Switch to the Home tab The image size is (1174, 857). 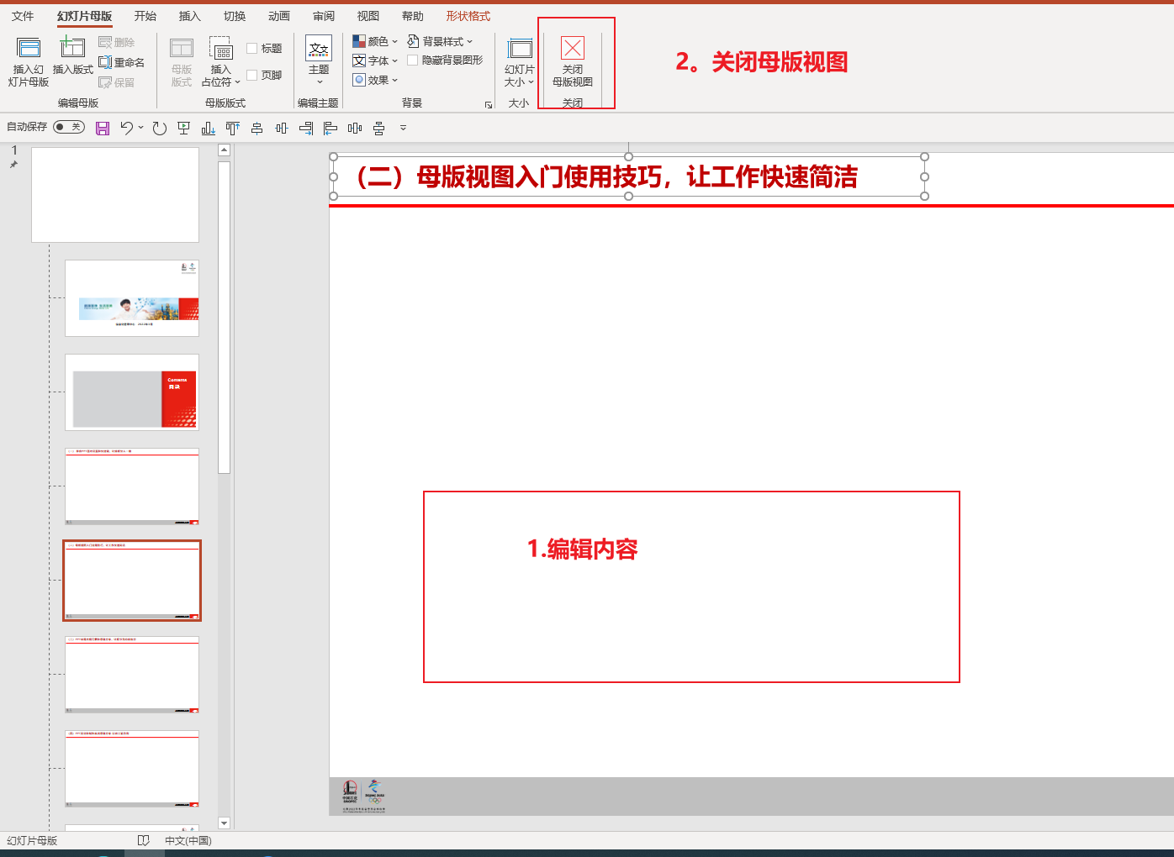[145, 16]
